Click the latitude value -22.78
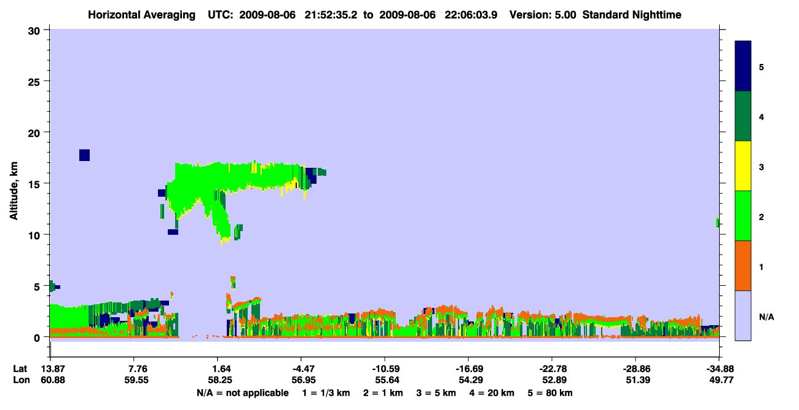The height and width of the screenshot is (410, 799). [551, 369]
